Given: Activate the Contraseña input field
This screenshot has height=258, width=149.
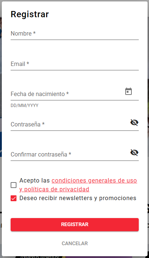Looking at the screenshot, I should pyautogui.click(x=70, y=124).
